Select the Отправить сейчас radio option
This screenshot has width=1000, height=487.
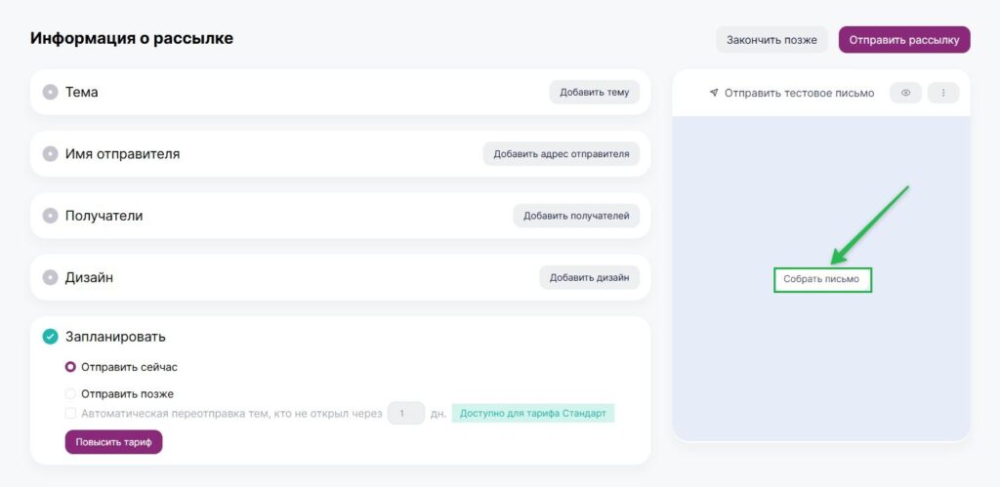[x=70, y=367]
